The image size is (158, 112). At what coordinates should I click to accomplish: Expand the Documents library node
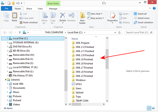tap(7, 88)
